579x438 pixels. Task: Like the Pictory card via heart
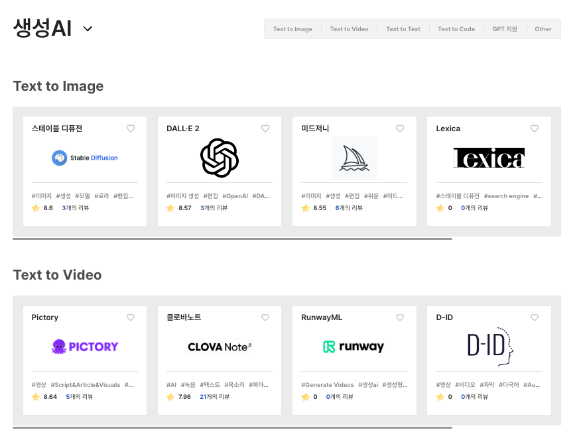coord(131,317)
